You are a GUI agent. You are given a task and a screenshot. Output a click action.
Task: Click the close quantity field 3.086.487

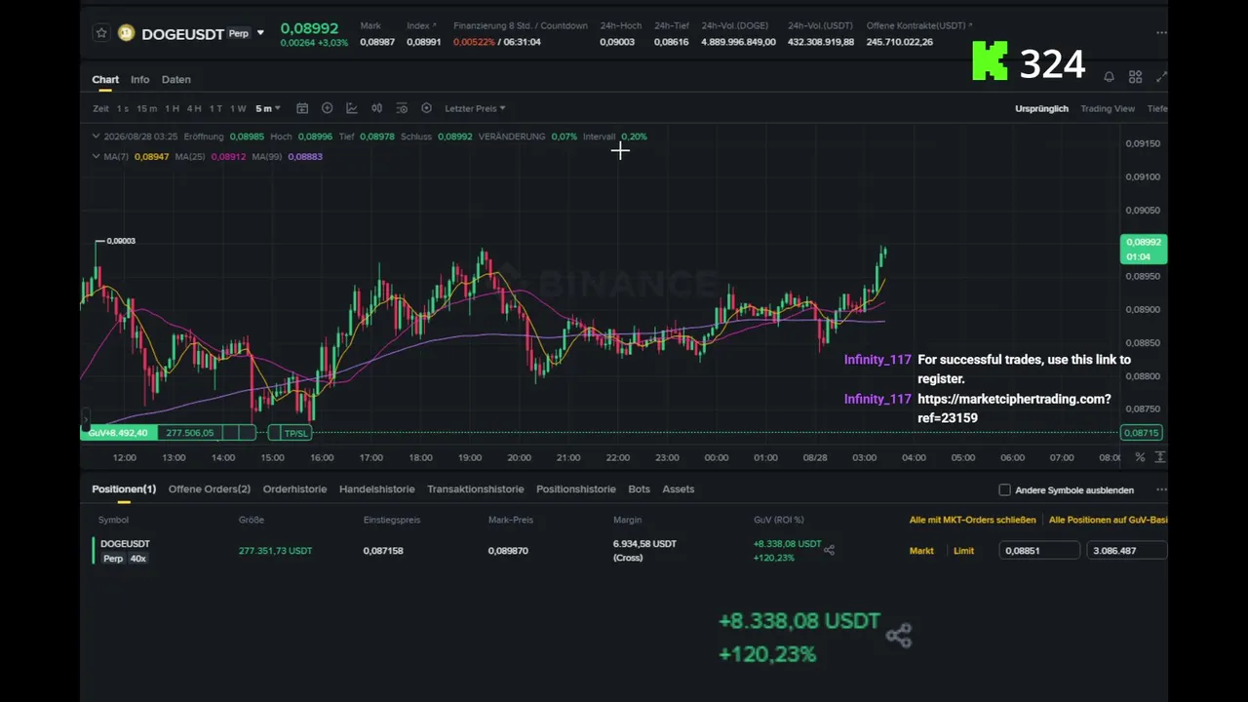click(1126, 551)
